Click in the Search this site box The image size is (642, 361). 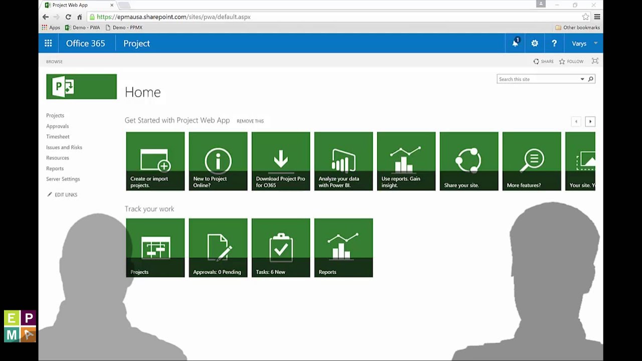coord(538,79)
